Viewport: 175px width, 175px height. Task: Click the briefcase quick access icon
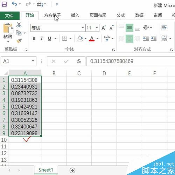(40, 5)
